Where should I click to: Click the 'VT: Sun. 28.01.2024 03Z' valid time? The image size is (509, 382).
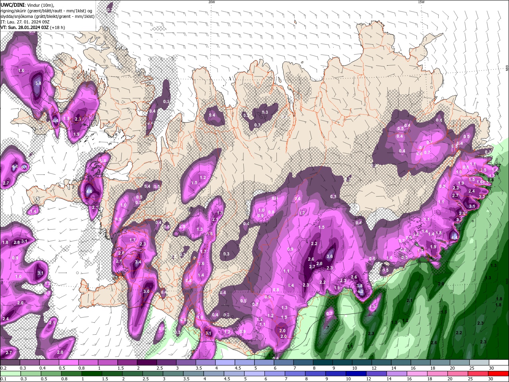24,27
